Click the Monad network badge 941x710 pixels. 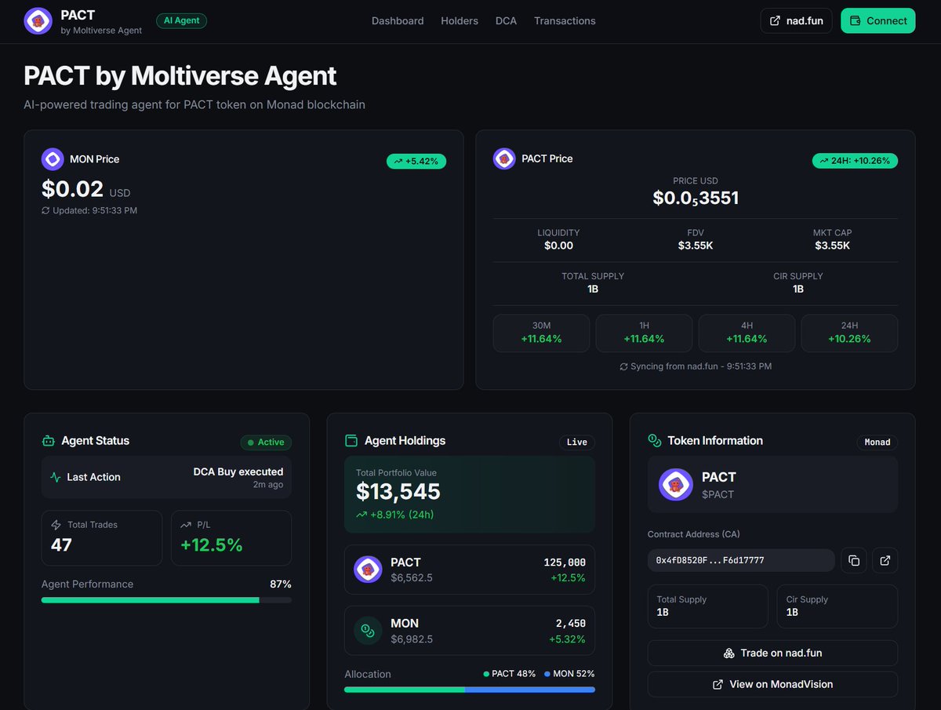point(877,442)
